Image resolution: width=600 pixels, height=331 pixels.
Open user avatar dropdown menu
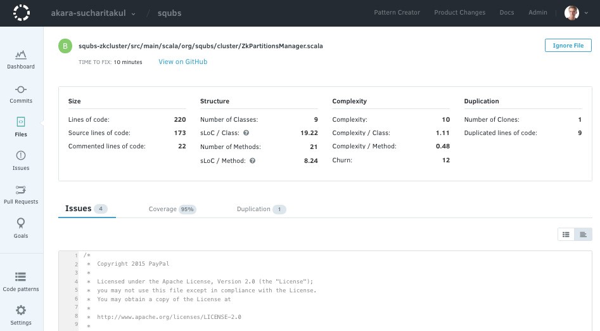[575, 13]
